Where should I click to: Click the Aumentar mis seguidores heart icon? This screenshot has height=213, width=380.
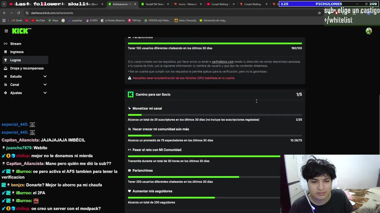tap(129, 191)
